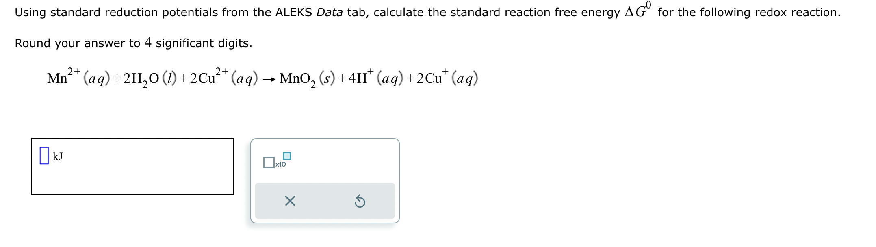Select the scientific notation button in the palette
876x247 pixels.
coord(277,160)
